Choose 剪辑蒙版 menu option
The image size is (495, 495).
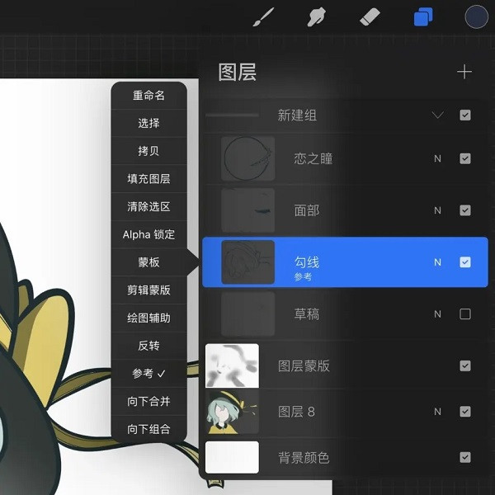point(149,290)
